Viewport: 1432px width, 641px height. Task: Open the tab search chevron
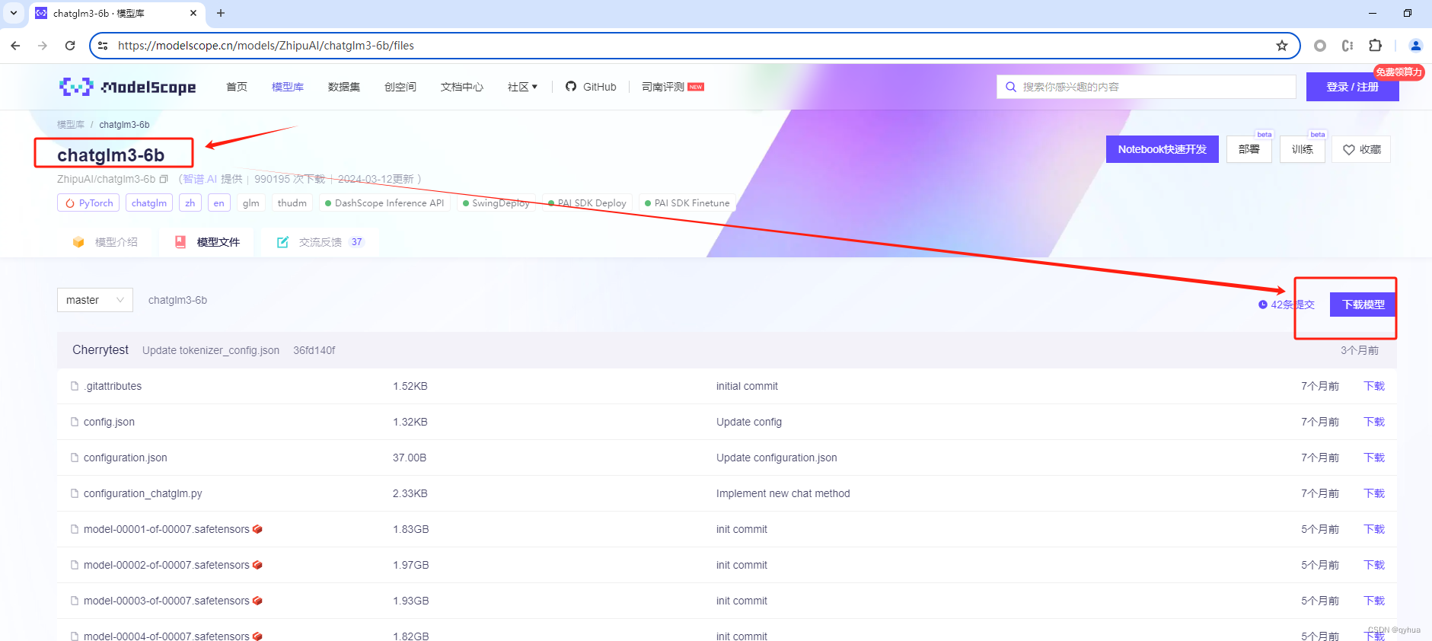point(14,13)
